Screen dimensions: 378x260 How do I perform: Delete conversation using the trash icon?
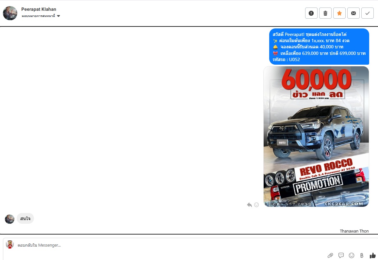click(x=325, y=13)
